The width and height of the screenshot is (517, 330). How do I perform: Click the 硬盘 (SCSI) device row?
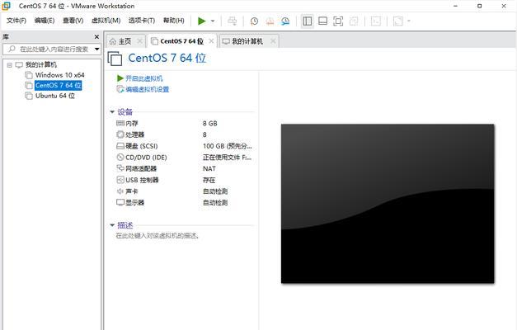coord(185,146)
